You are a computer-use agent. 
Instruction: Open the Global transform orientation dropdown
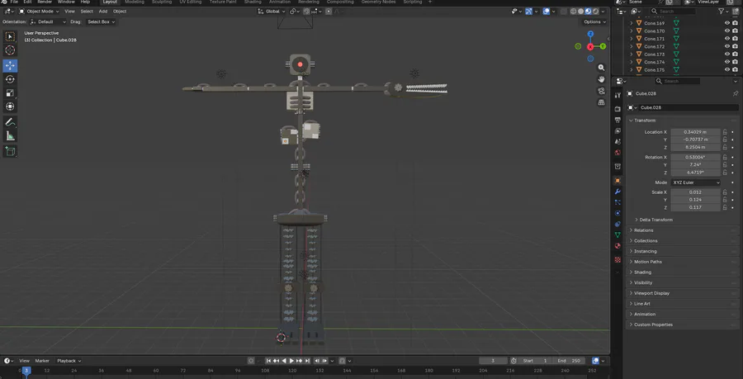272,12
